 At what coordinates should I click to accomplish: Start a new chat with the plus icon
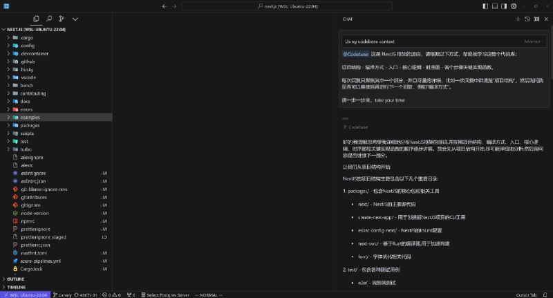tap(517, 19)
